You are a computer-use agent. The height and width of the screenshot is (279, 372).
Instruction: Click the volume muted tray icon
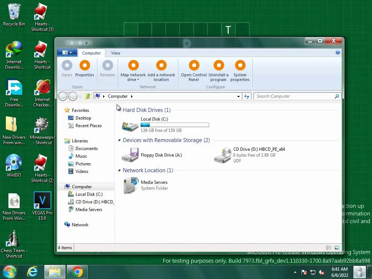[322, 272]
